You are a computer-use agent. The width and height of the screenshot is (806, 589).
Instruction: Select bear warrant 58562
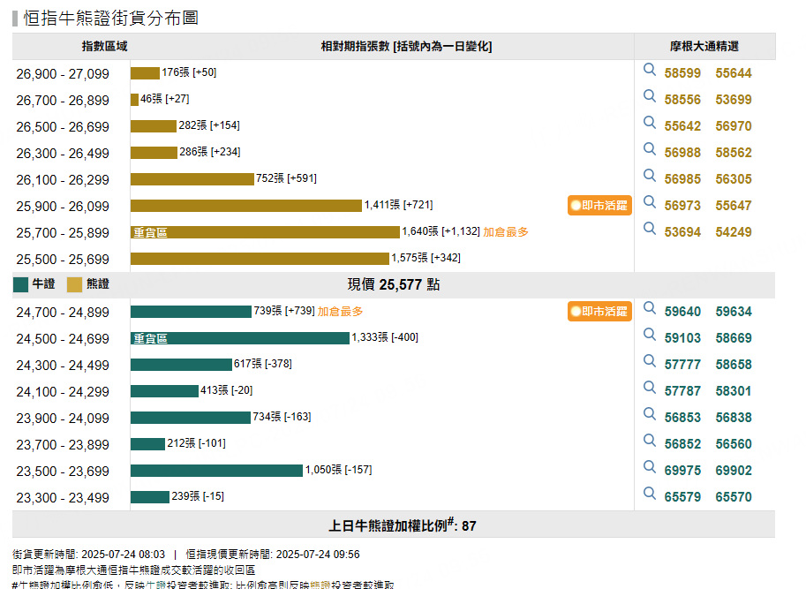pyautogui.click(x=734, y=153)
